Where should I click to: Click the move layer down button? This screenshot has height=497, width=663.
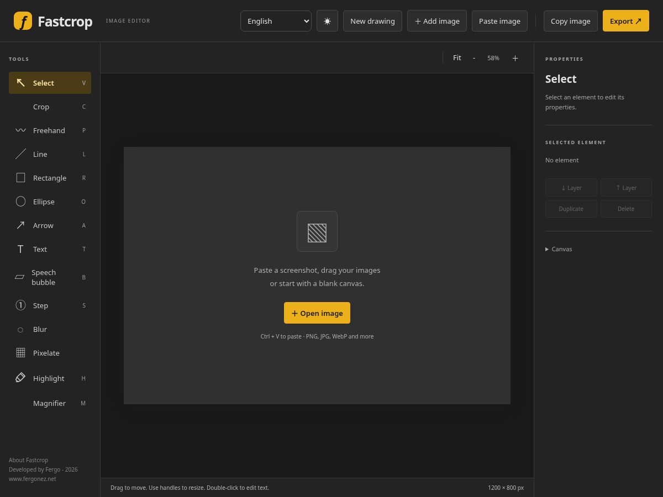[571, 188]
